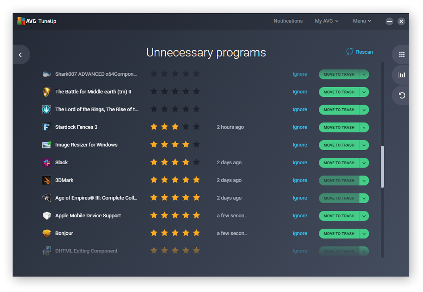Image resolution: width=423 pixels, height=292 pixels.
Task: Click the 3DMark program icon
Action: (47, 180)
